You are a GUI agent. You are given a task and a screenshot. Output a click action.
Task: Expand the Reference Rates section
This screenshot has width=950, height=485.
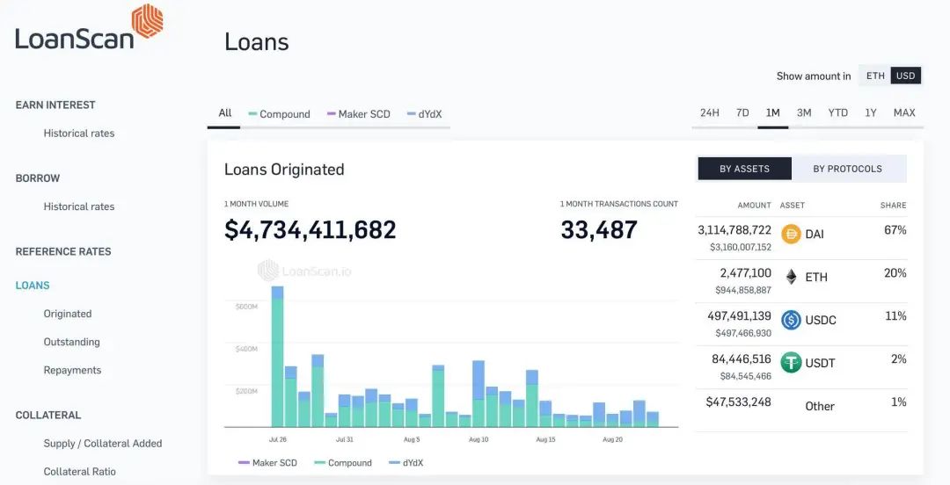63,251
